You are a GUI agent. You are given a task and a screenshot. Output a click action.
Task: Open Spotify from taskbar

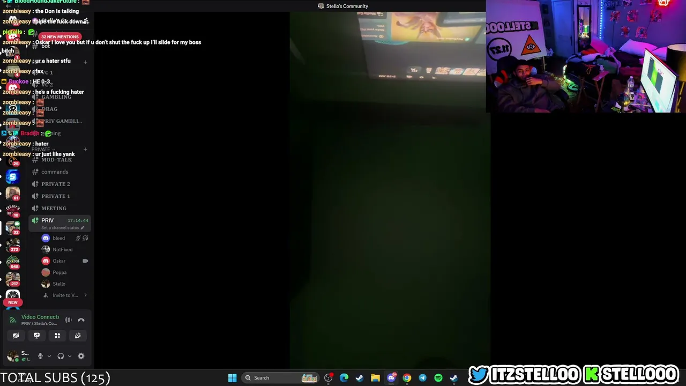[x=438, y=378]
